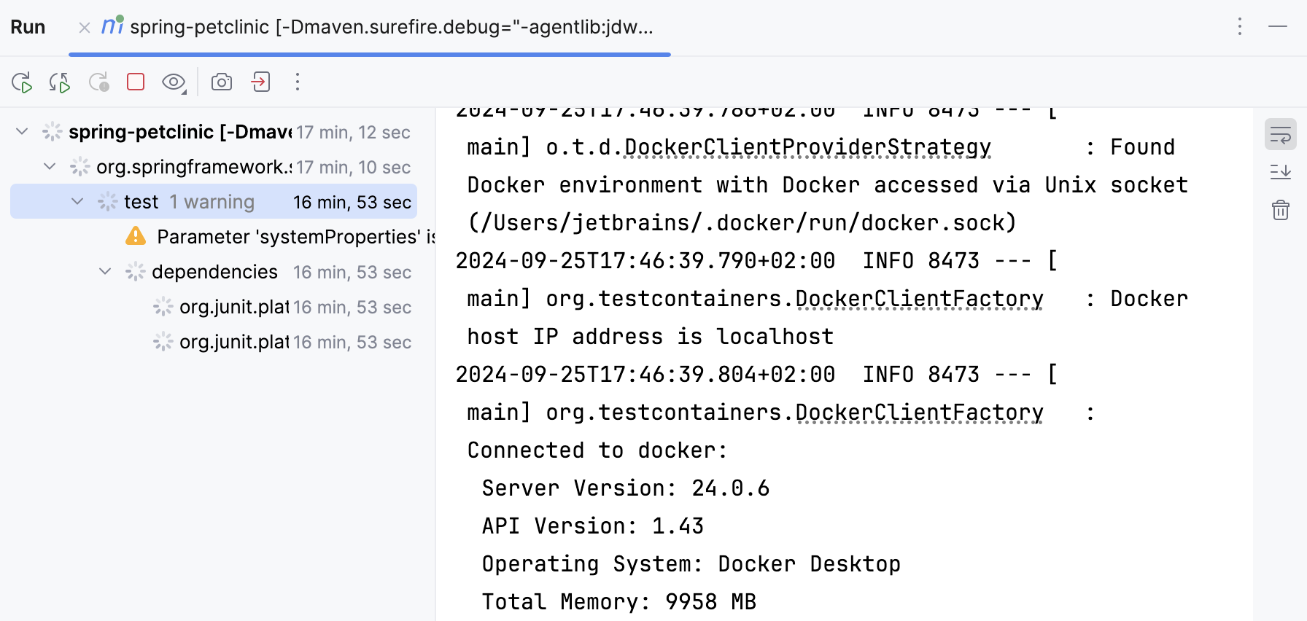Click Scroll to End console icon
Screen dimensions: 1307x621
1280,173
